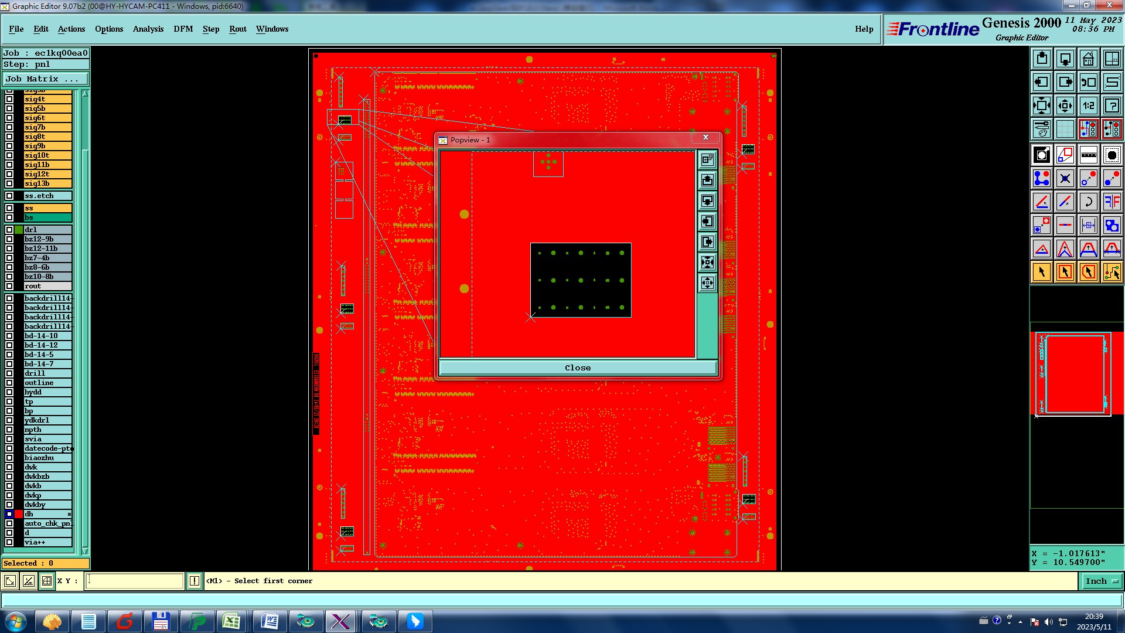Open the Edit menu
Viewport: 1125px width, 633px height.
[x=41, y=29]
